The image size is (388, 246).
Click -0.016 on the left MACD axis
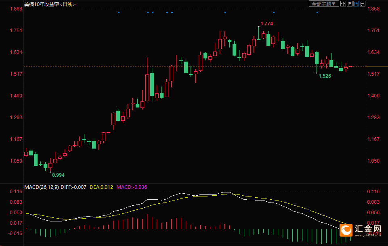15,234
